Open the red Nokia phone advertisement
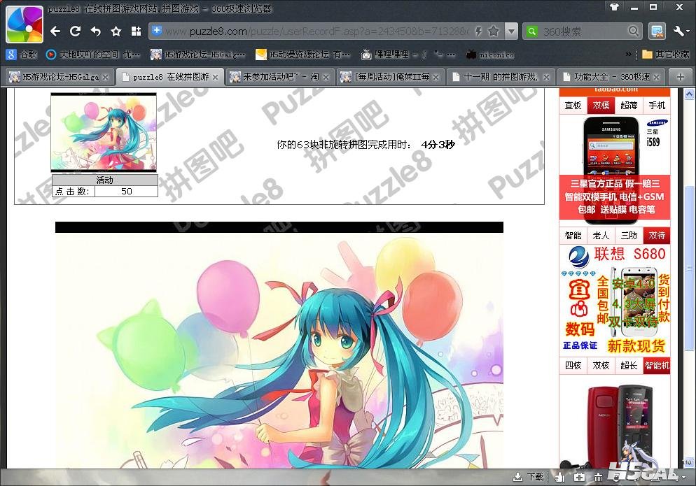696x486 pixels. [x=615, y=422]
